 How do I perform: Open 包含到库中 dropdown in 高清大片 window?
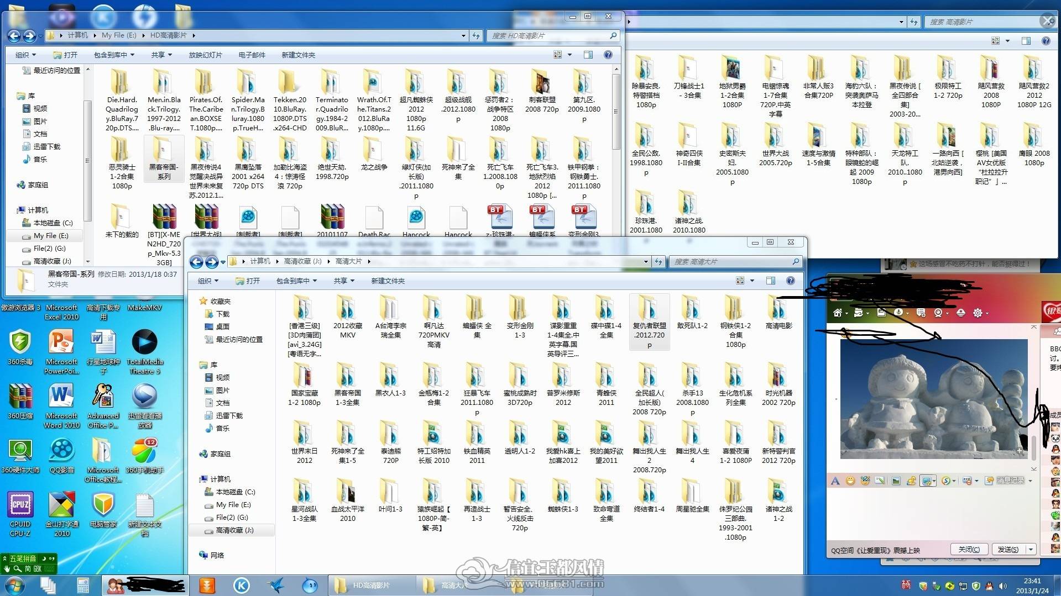pyautogui.click(x=297, y=281)
